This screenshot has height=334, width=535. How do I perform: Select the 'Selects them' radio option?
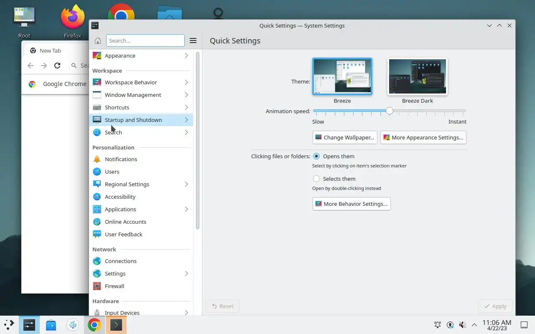point(316,179)
